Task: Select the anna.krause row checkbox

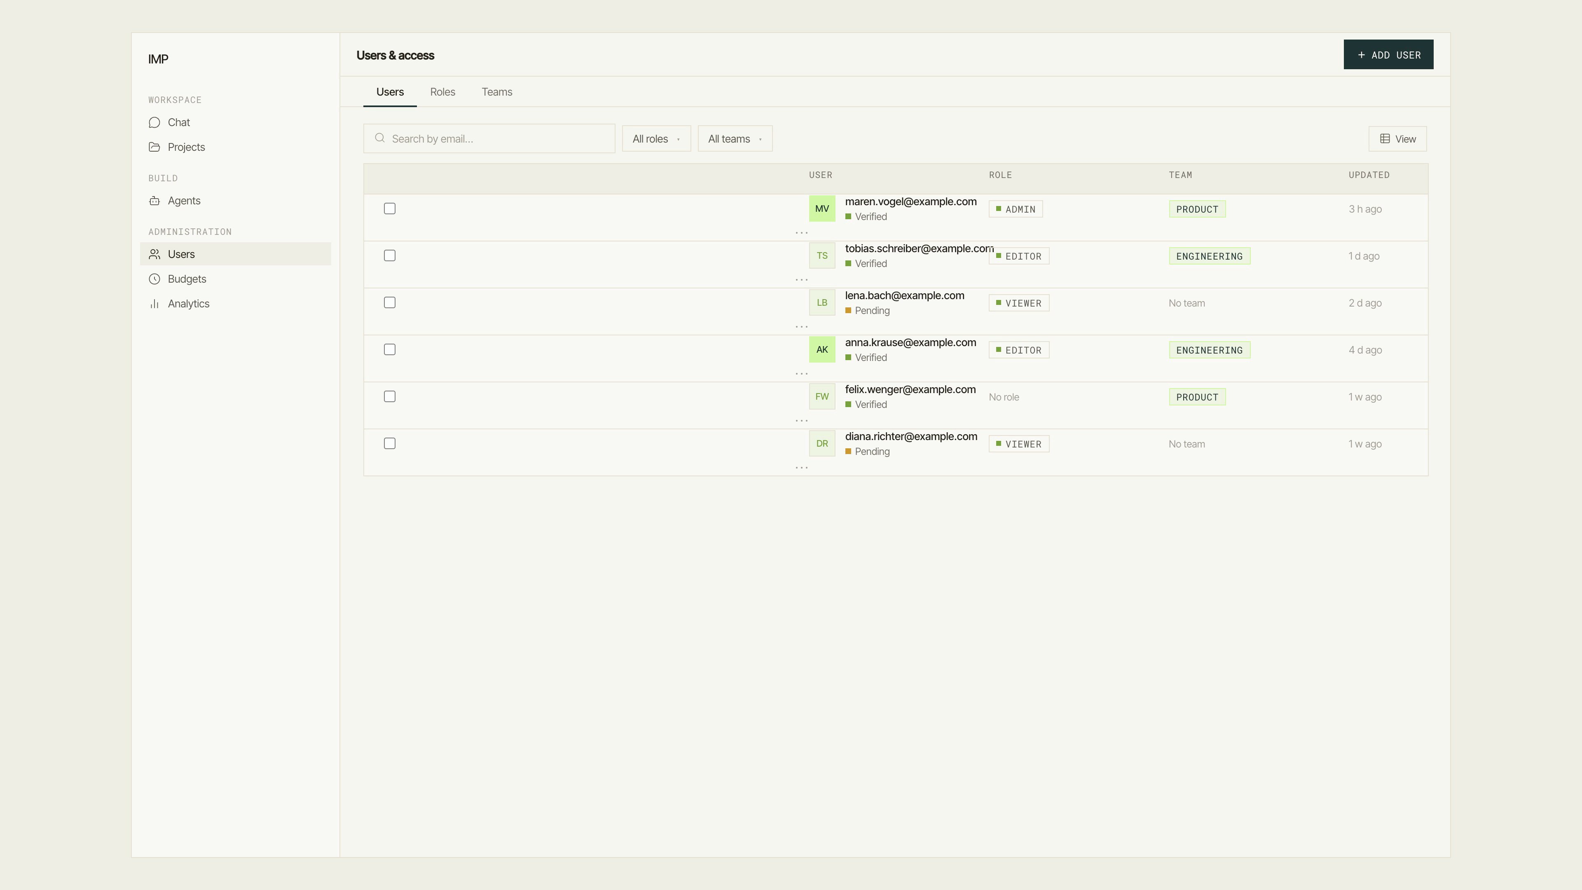Action: (389, 349)
